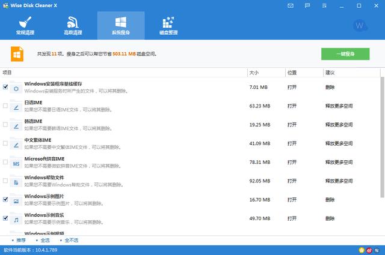
Task: Select the Windows帮助文件 row title
Action: click(x=44, y=178)
